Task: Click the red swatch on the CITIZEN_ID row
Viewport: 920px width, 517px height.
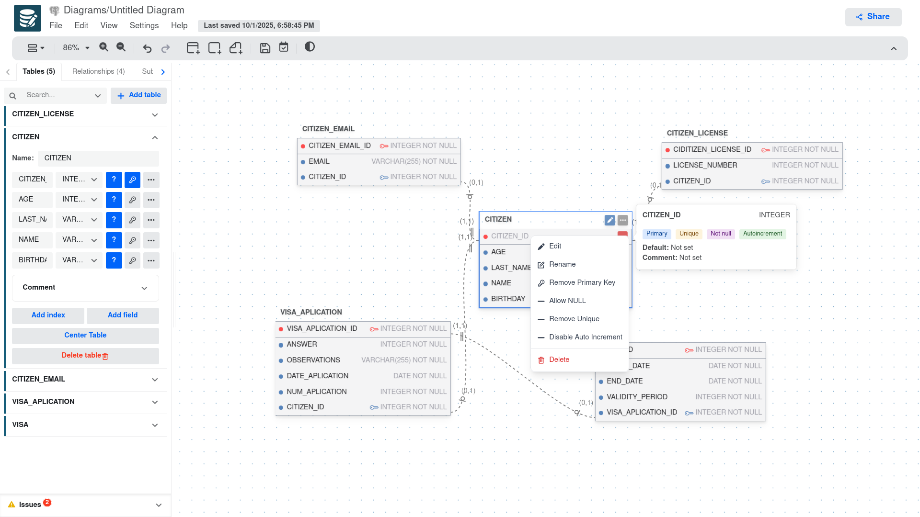Action: [622, 234]
